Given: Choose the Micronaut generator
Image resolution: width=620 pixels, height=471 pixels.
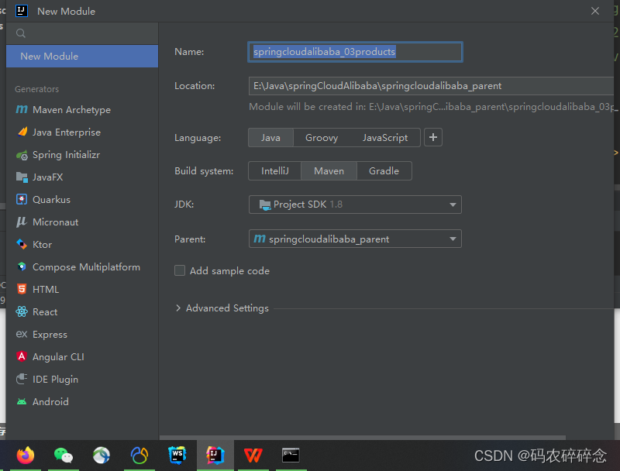Looking at the screenshot, I should tap(82, 222).
